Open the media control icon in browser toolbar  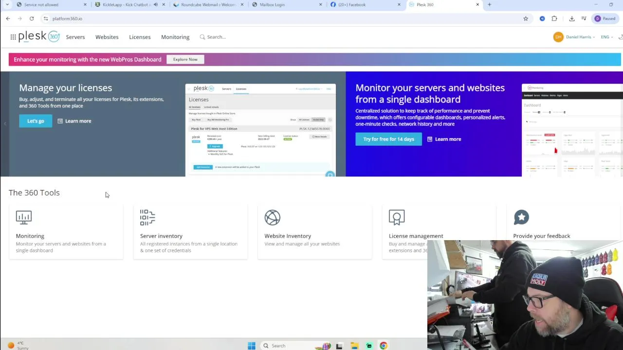[584, 18]
